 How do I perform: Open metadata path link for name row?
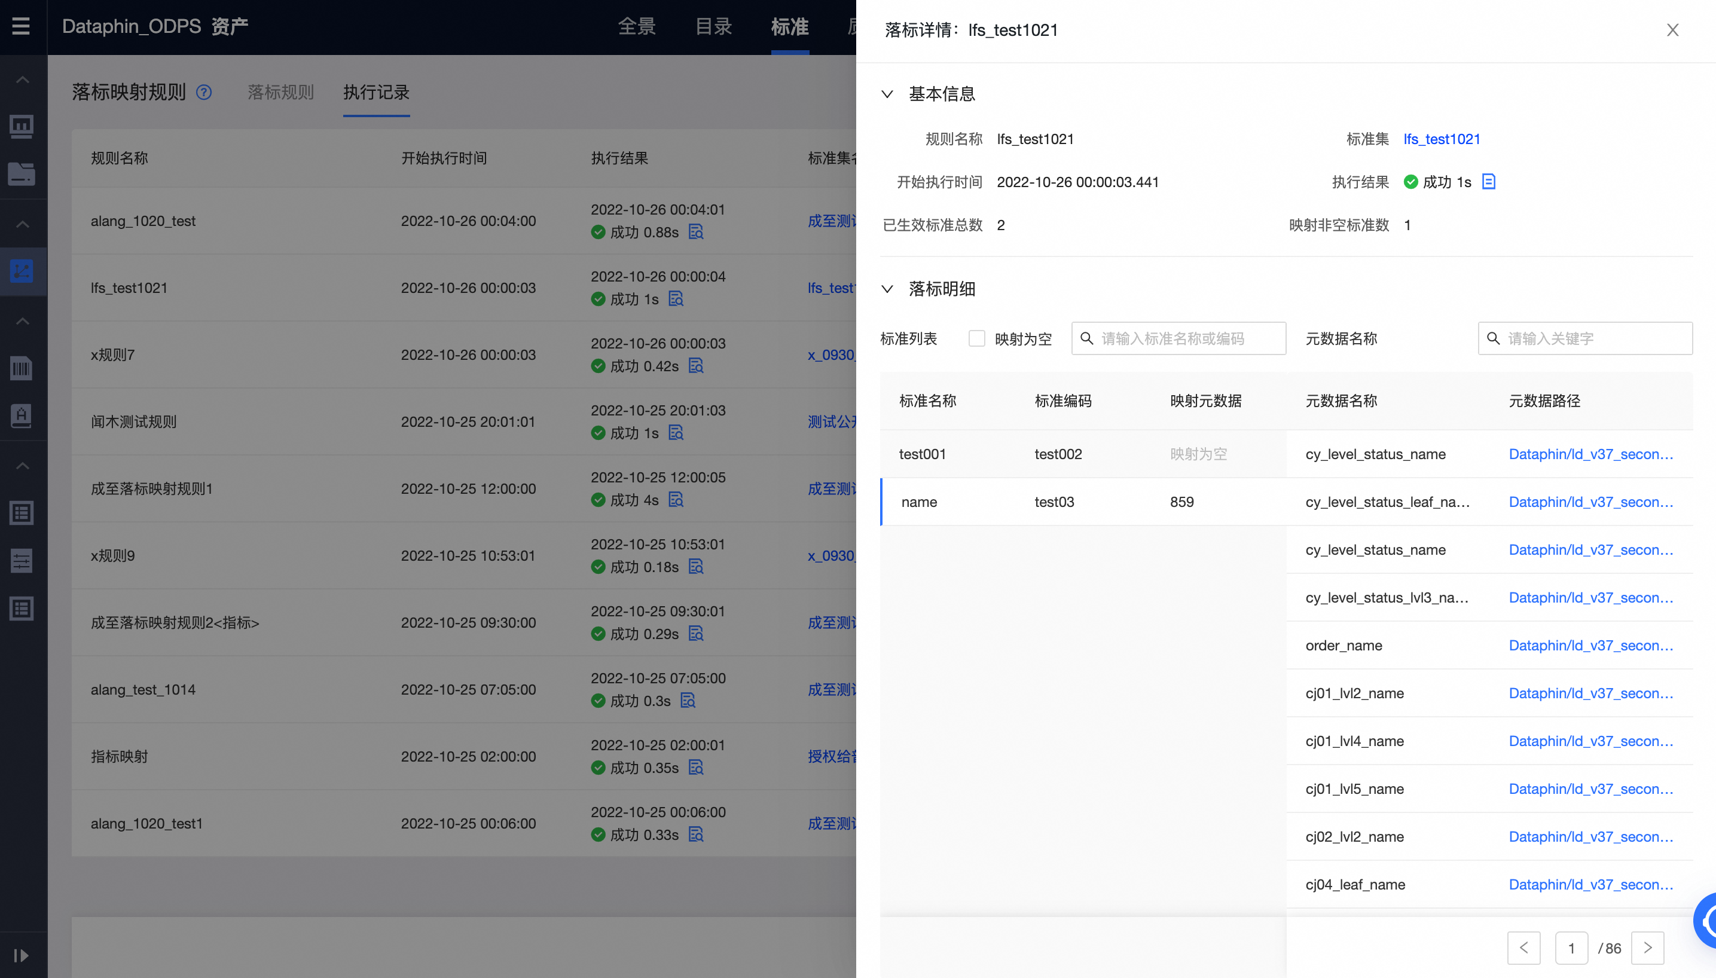point(1592,502)
